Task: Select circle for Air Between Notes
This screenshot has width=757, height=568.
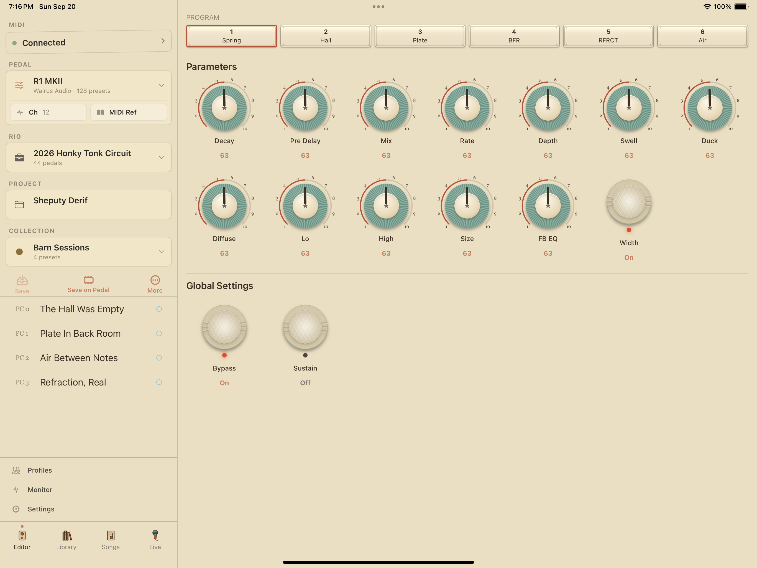Action: pos(159,358)
